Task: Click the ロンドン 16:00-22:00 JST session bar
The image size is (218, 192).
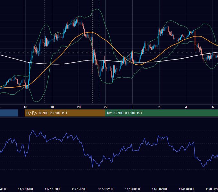Action: click(65, 113)
